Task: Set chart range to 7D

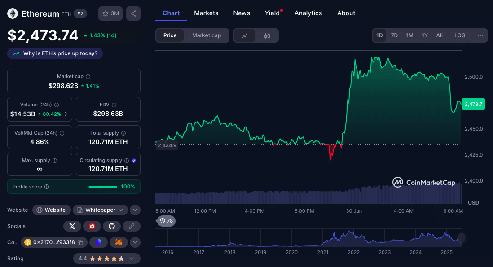Action: [394, 35]
